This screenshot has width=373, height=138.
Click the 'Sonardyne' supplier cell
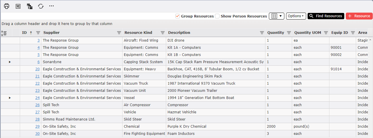tap(82, 62)
